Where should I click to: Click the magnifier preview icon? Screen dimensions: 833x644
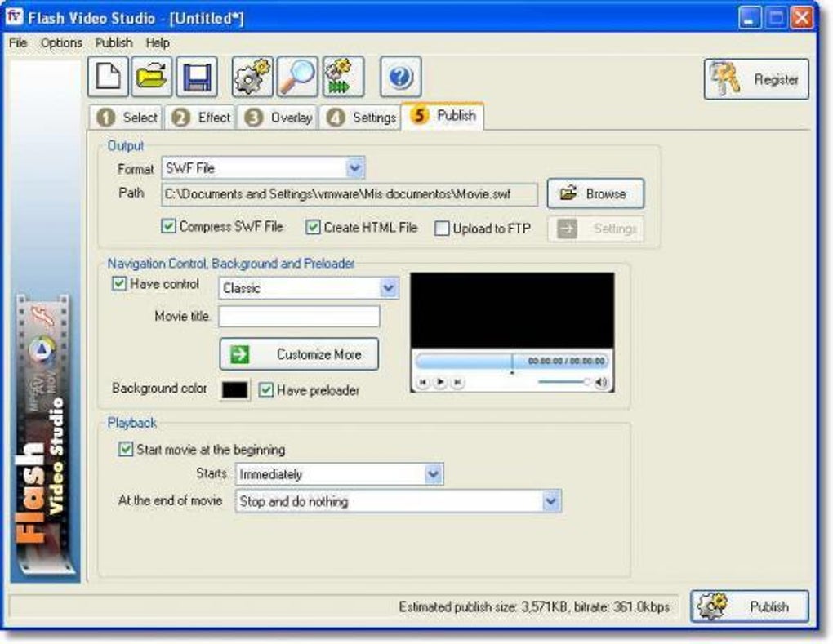pyautogui.click(x=297, y=77)
